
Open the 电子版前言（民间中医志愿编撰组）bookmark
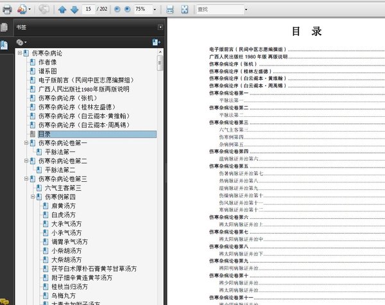tap(86, 80)
